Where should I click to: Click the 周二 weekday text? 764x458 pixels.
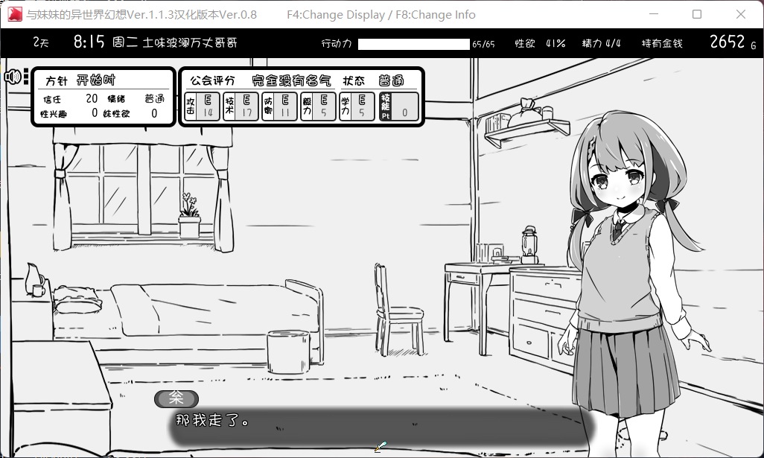(x=125, y=42)
